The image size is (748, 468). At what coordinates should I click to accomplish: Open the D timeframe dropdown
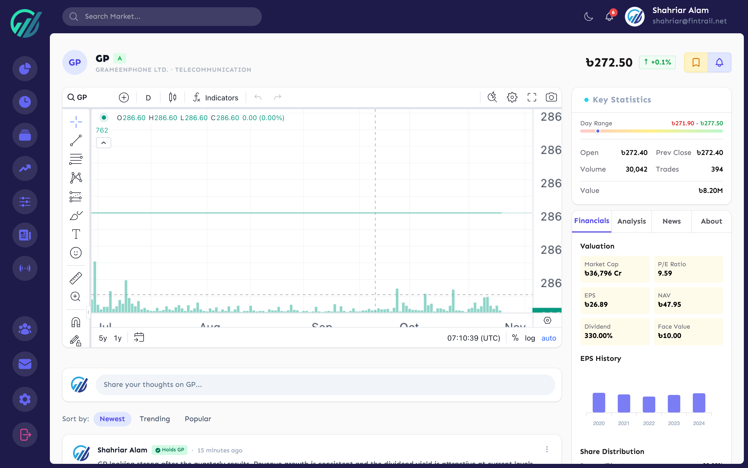[148, 97]
